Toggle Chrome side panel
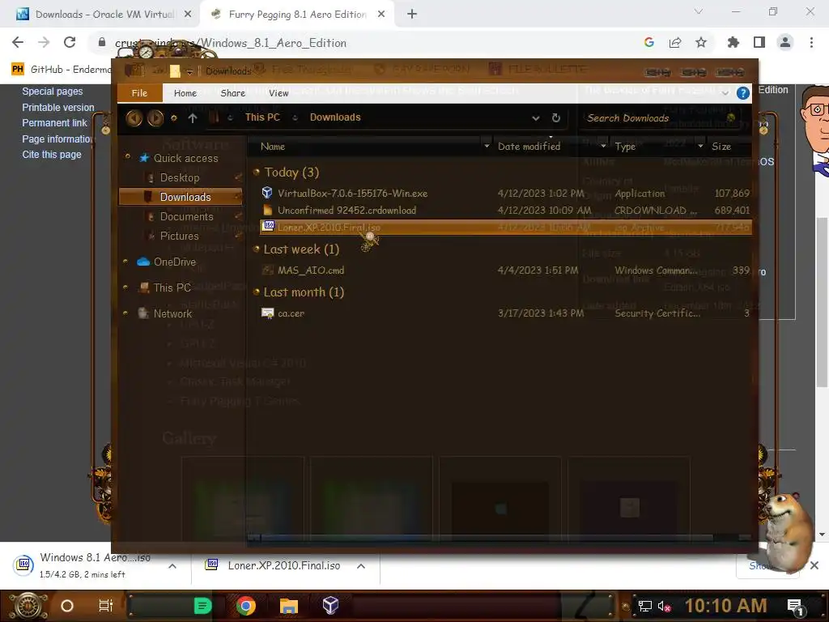Viewport: 829px width, 622px height. click(x=759, y=42)
